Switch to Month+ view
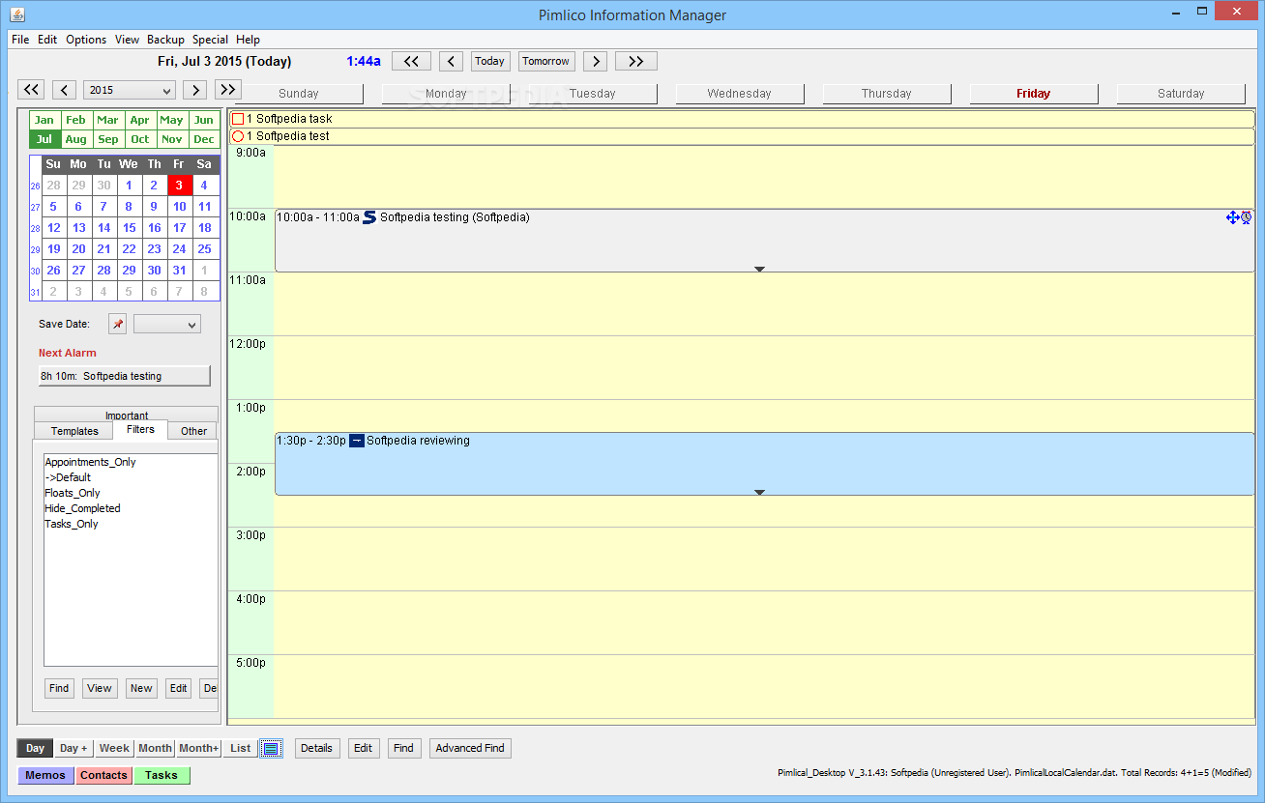 [x=198, y=748]
